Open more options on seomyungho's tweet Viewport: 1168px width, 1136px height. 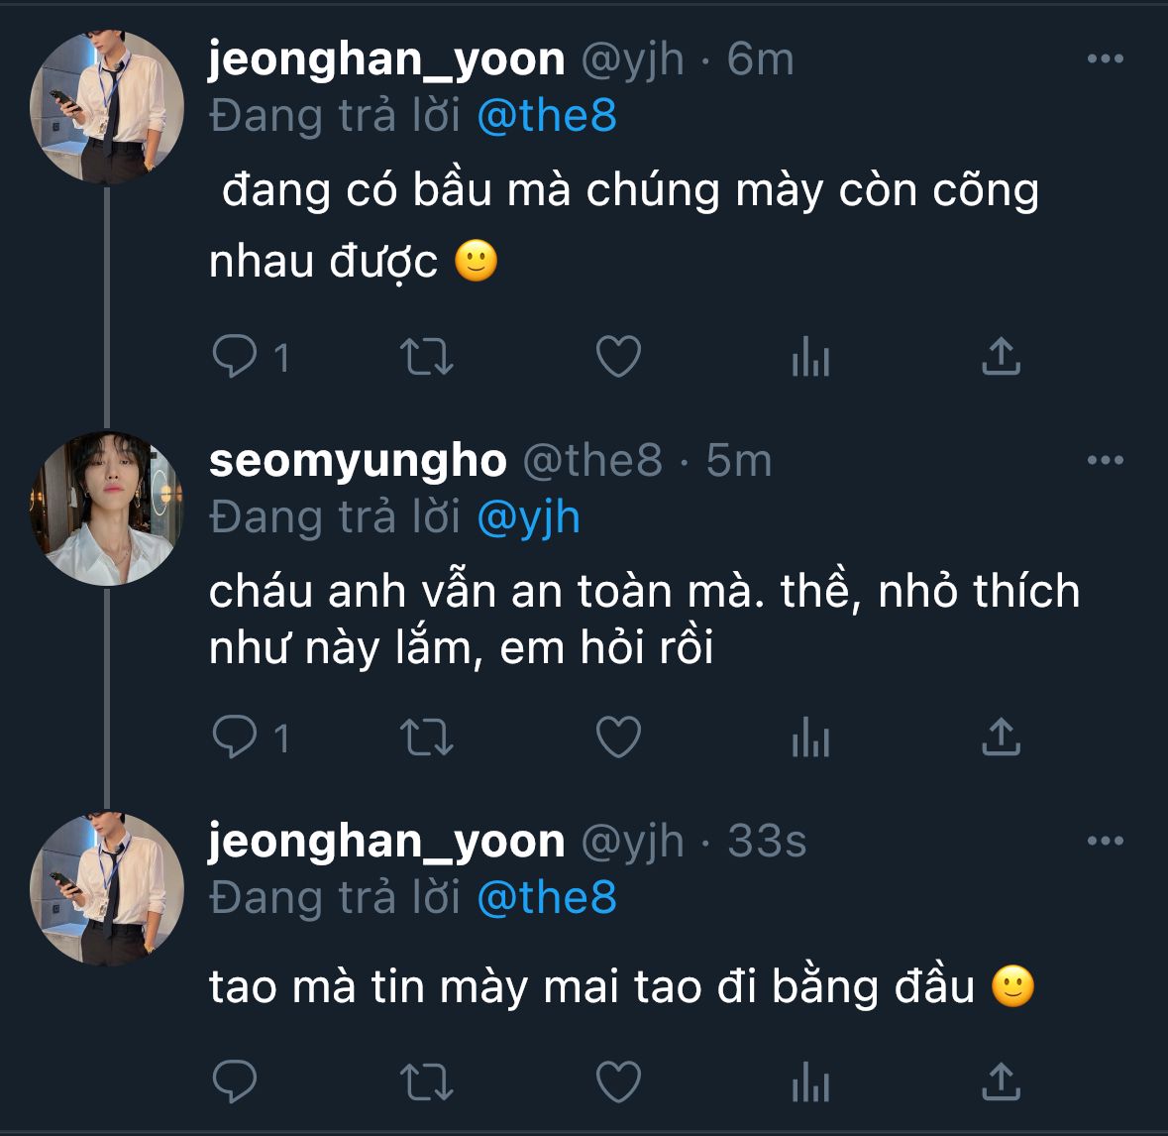click(x=1105, y=461)
